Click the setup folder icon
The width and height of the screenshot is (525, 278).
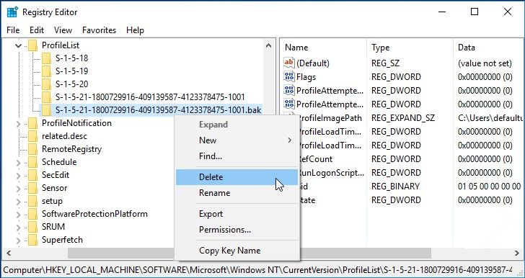(x=33, y=201)
